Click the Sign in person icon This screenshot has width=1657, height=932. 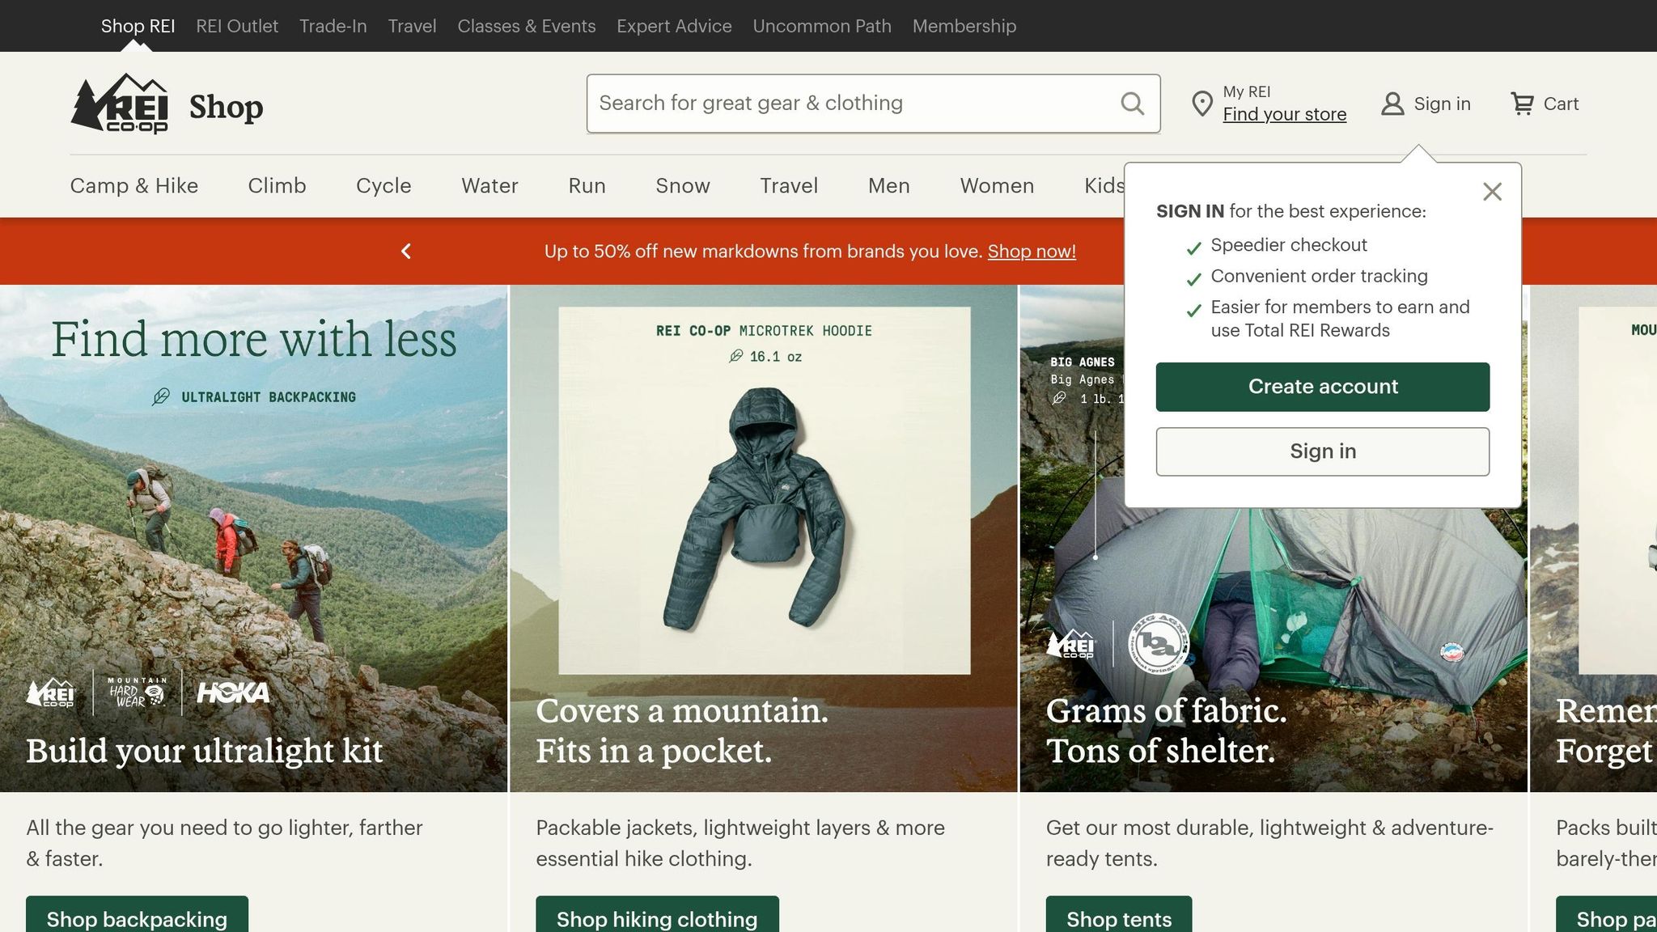1392,104
